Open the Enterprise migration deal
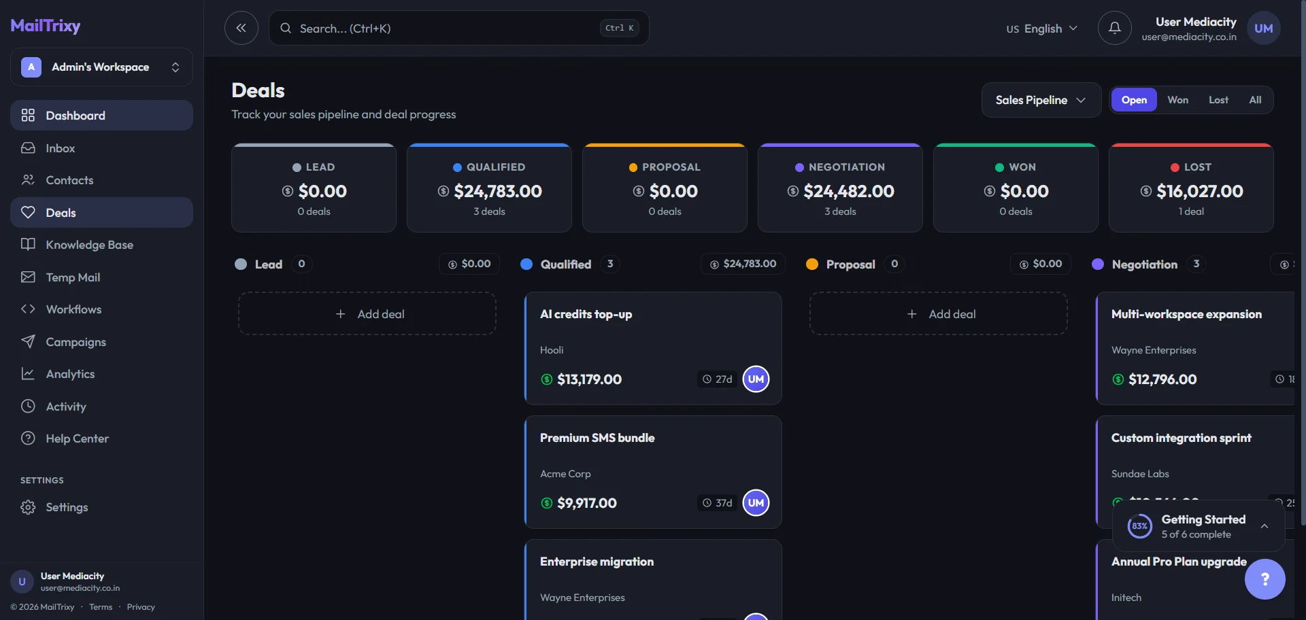 pos(653,580)
